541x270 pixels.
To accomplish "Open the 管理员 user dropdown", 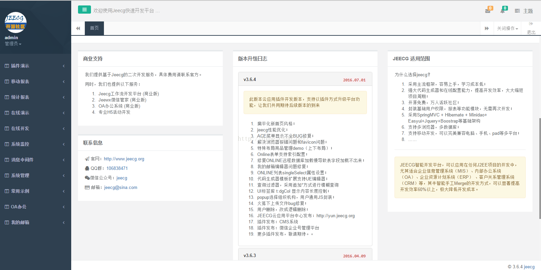I will (13, 44).
